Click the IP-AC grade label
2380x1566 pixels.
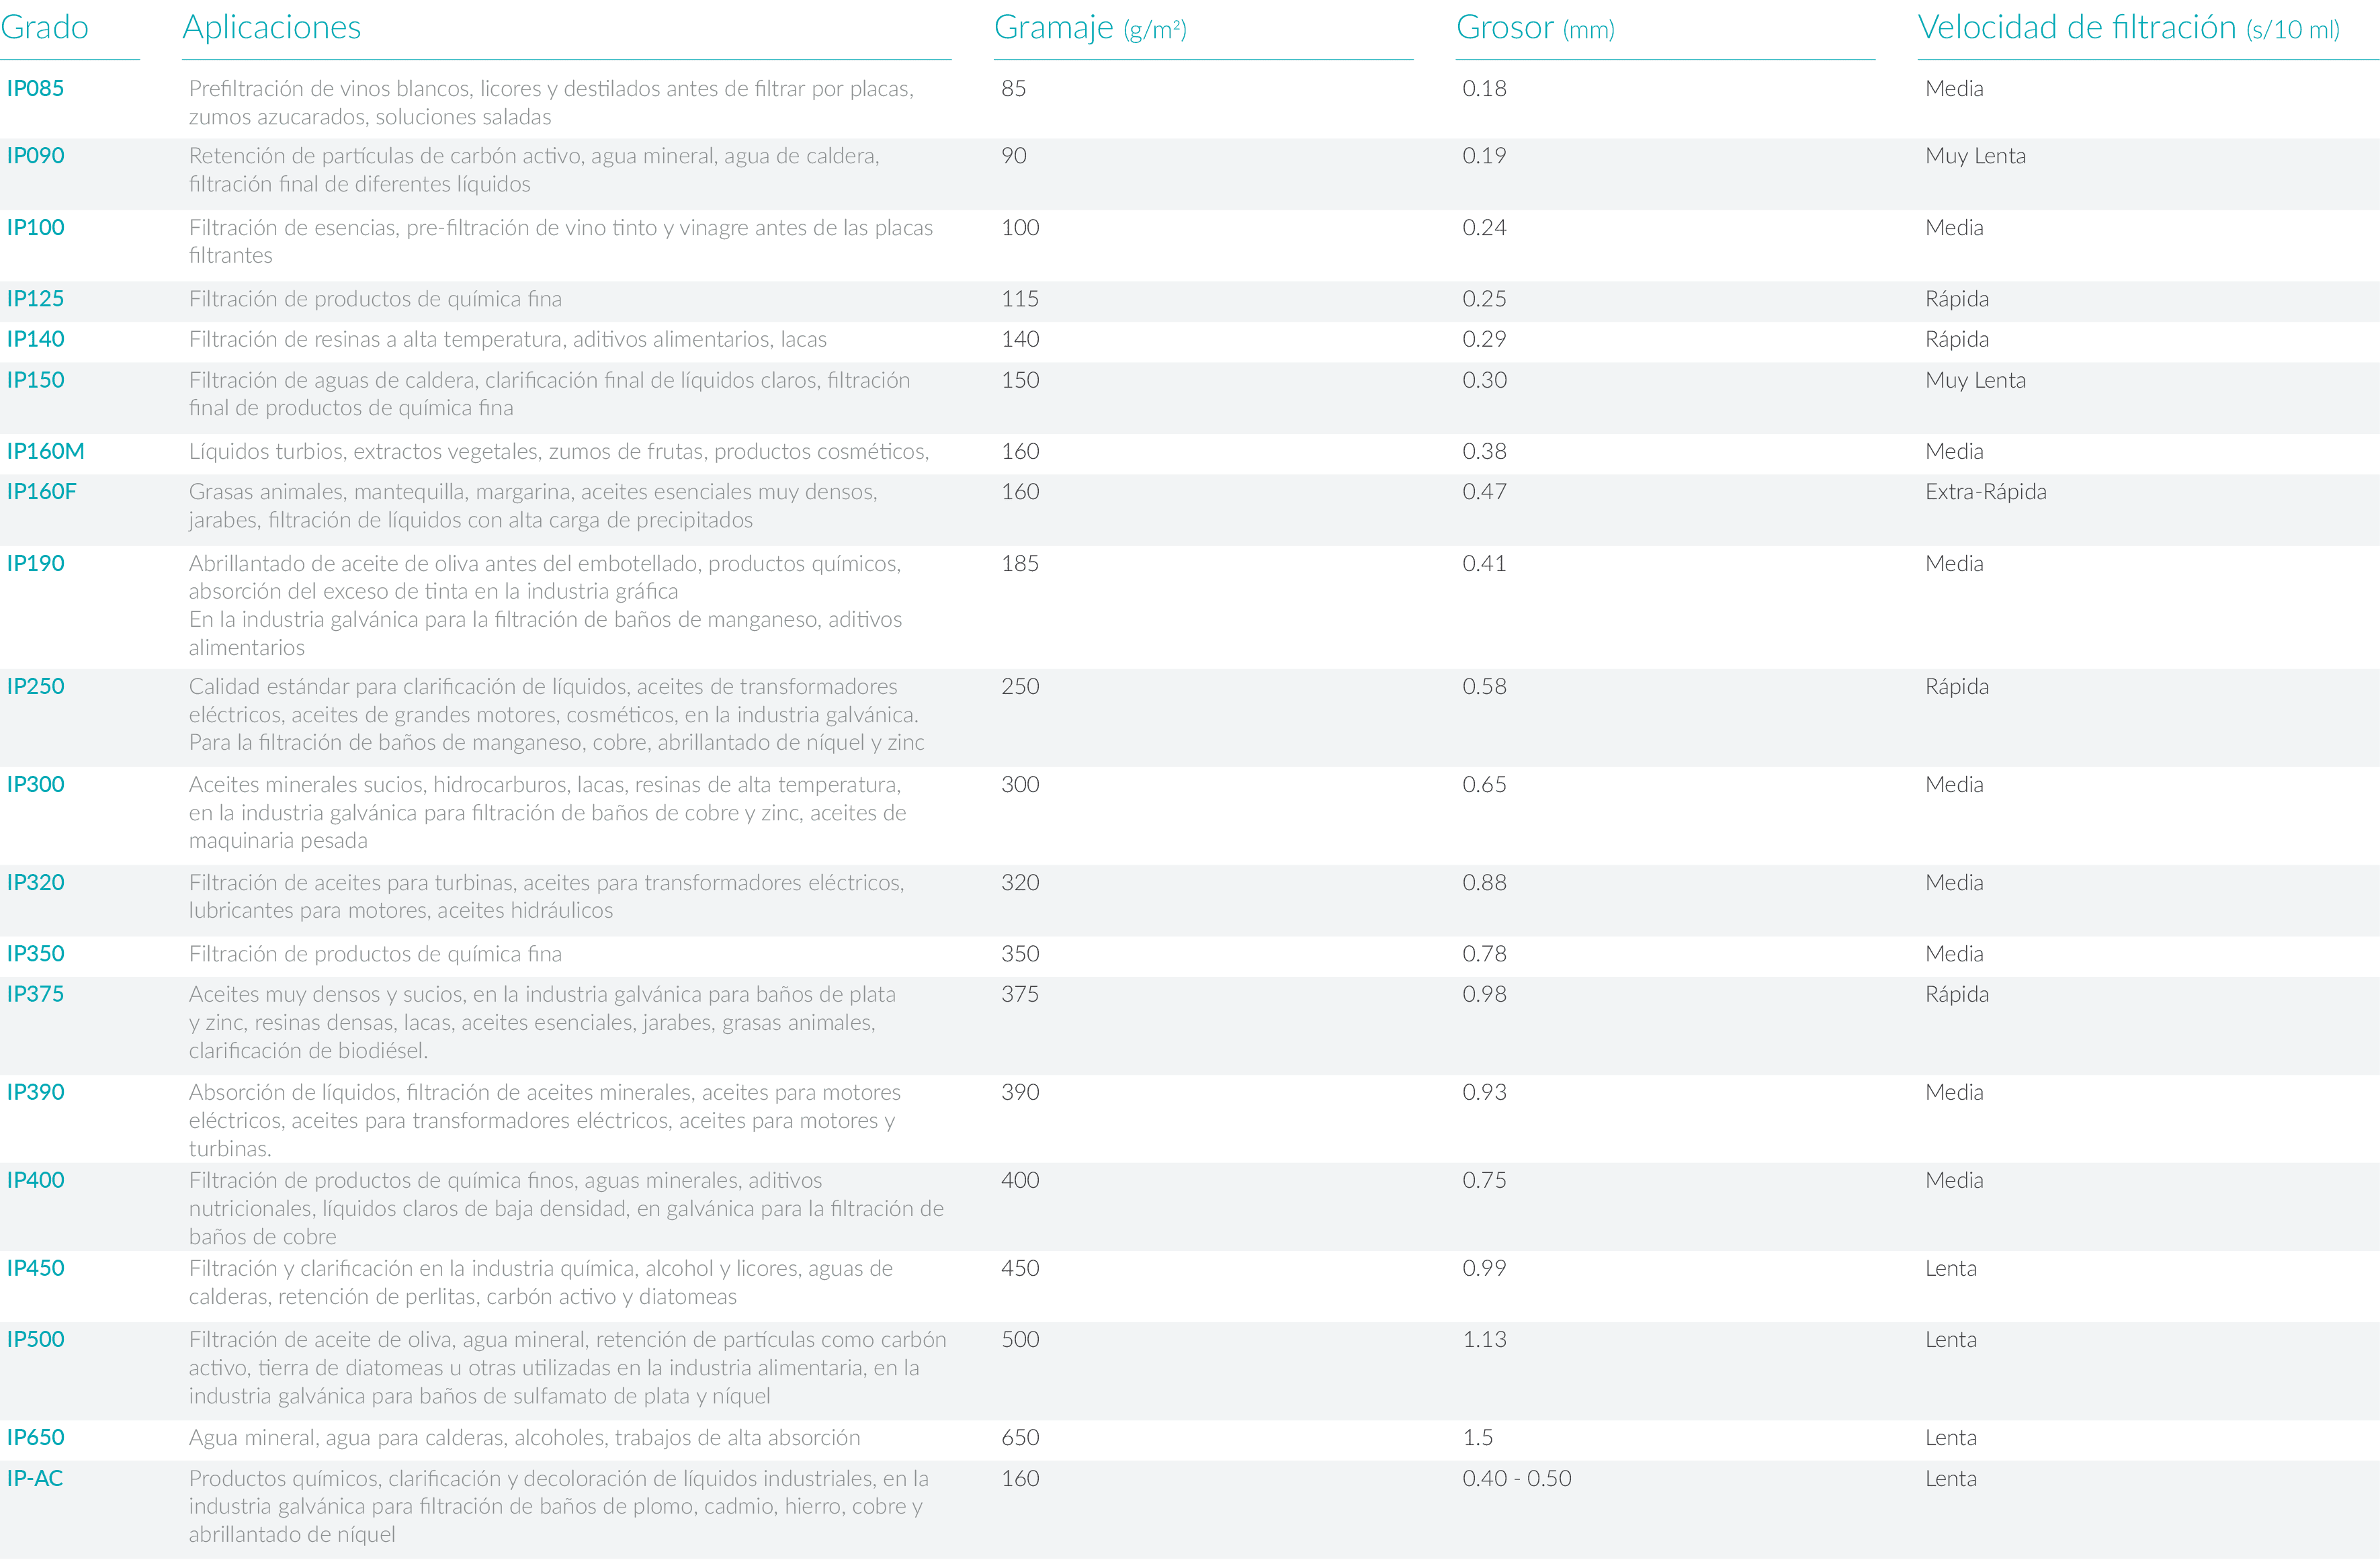pyautogui.click(x=34, y=1478)
